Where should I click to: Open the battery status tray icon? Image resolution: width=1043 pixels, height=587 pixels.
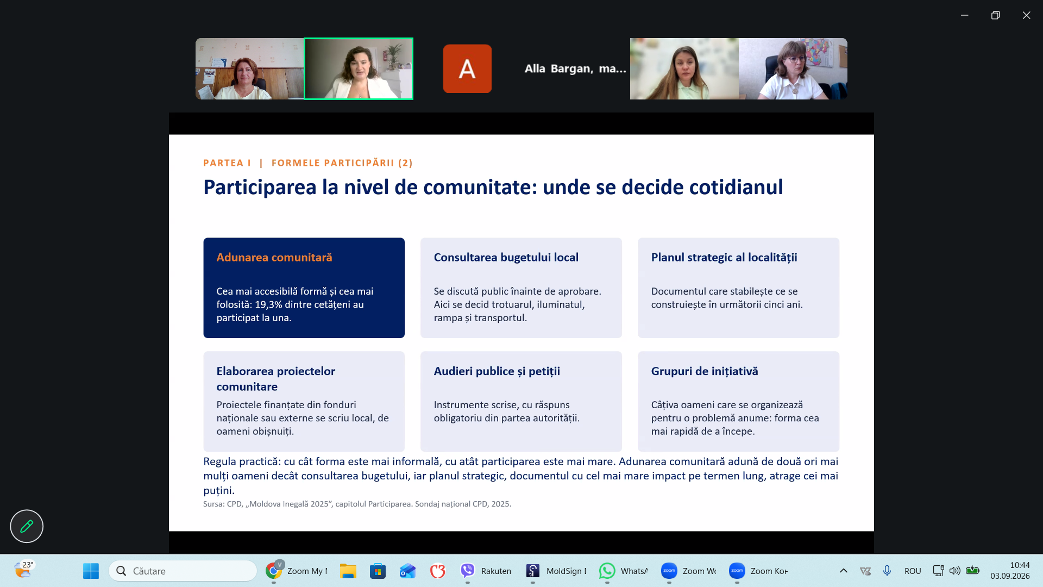(972, 571)
